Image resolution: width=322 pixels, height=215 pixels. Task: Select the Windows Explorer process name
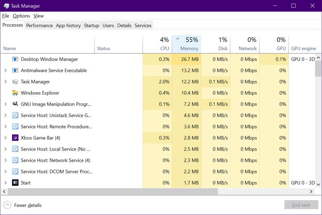[40, 93]
